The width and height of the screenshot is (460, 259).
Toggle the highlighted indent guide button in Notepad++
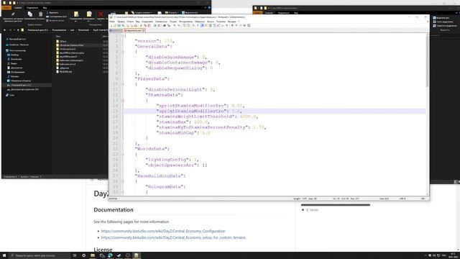(x=202, y=26)
